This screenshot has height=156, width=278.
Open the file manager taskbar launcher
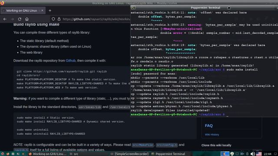13,154
